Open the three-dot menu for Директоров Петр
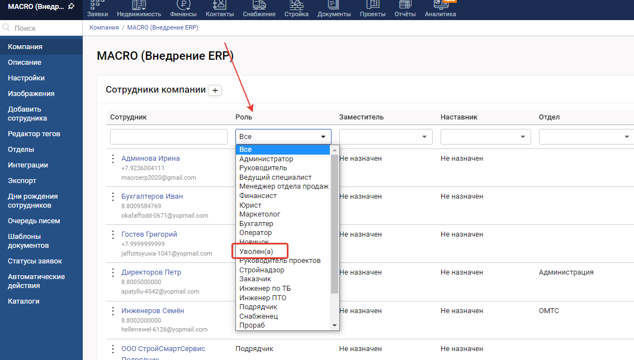 [112, 272]
